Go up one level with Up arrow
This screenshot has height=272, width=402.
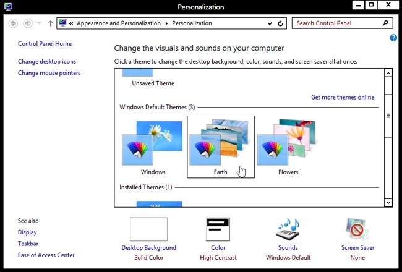coord(51,23)
